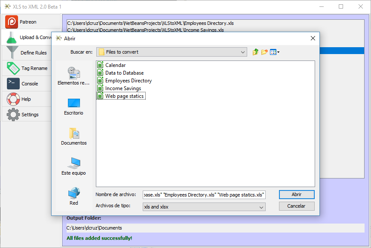371x248 pixels.
Task: Select the Upload & Convert flask icon
Action: pos(12,37)
